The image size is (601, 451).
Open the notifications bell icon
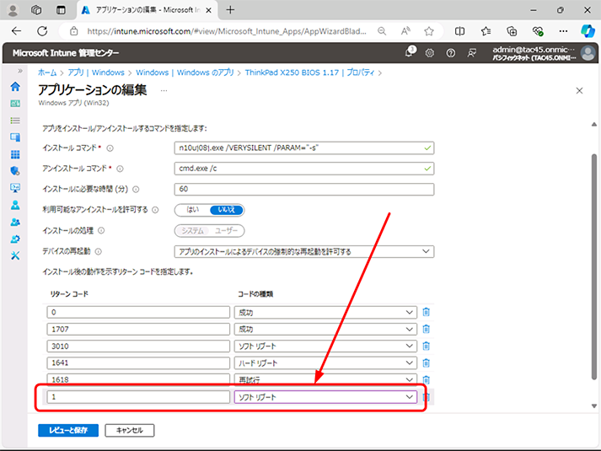(410, 52)
